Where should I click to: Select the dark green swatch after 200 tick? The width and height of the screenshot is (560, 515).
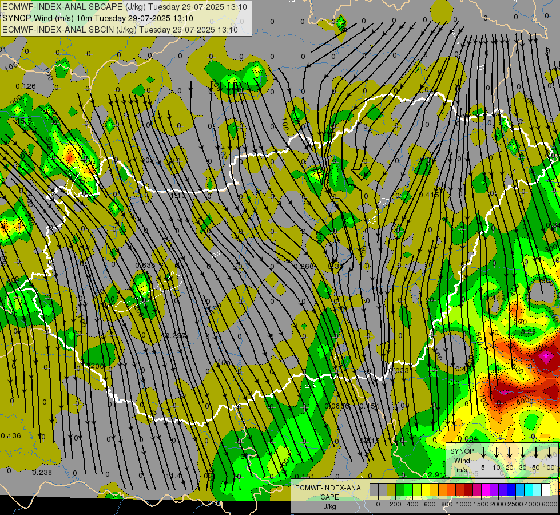click(400, 490)
